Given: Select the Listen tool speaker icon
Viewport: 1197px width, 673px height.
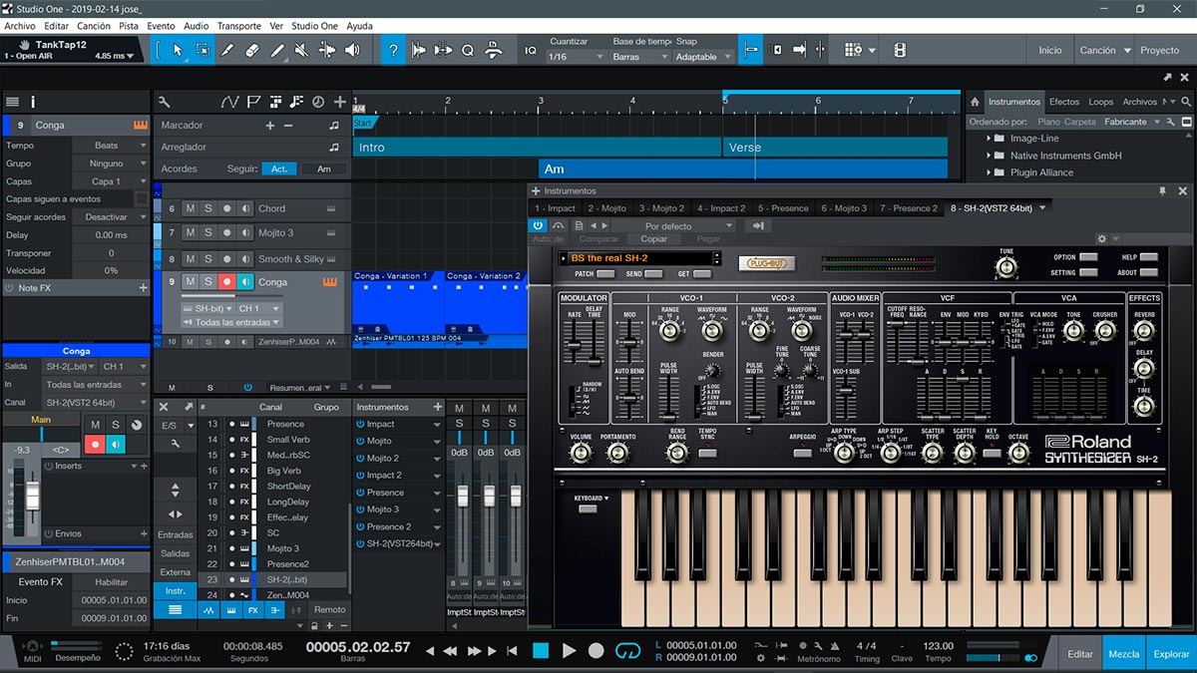Looking at the screenshot, I should pyautogui.click(x=353, y=50).
